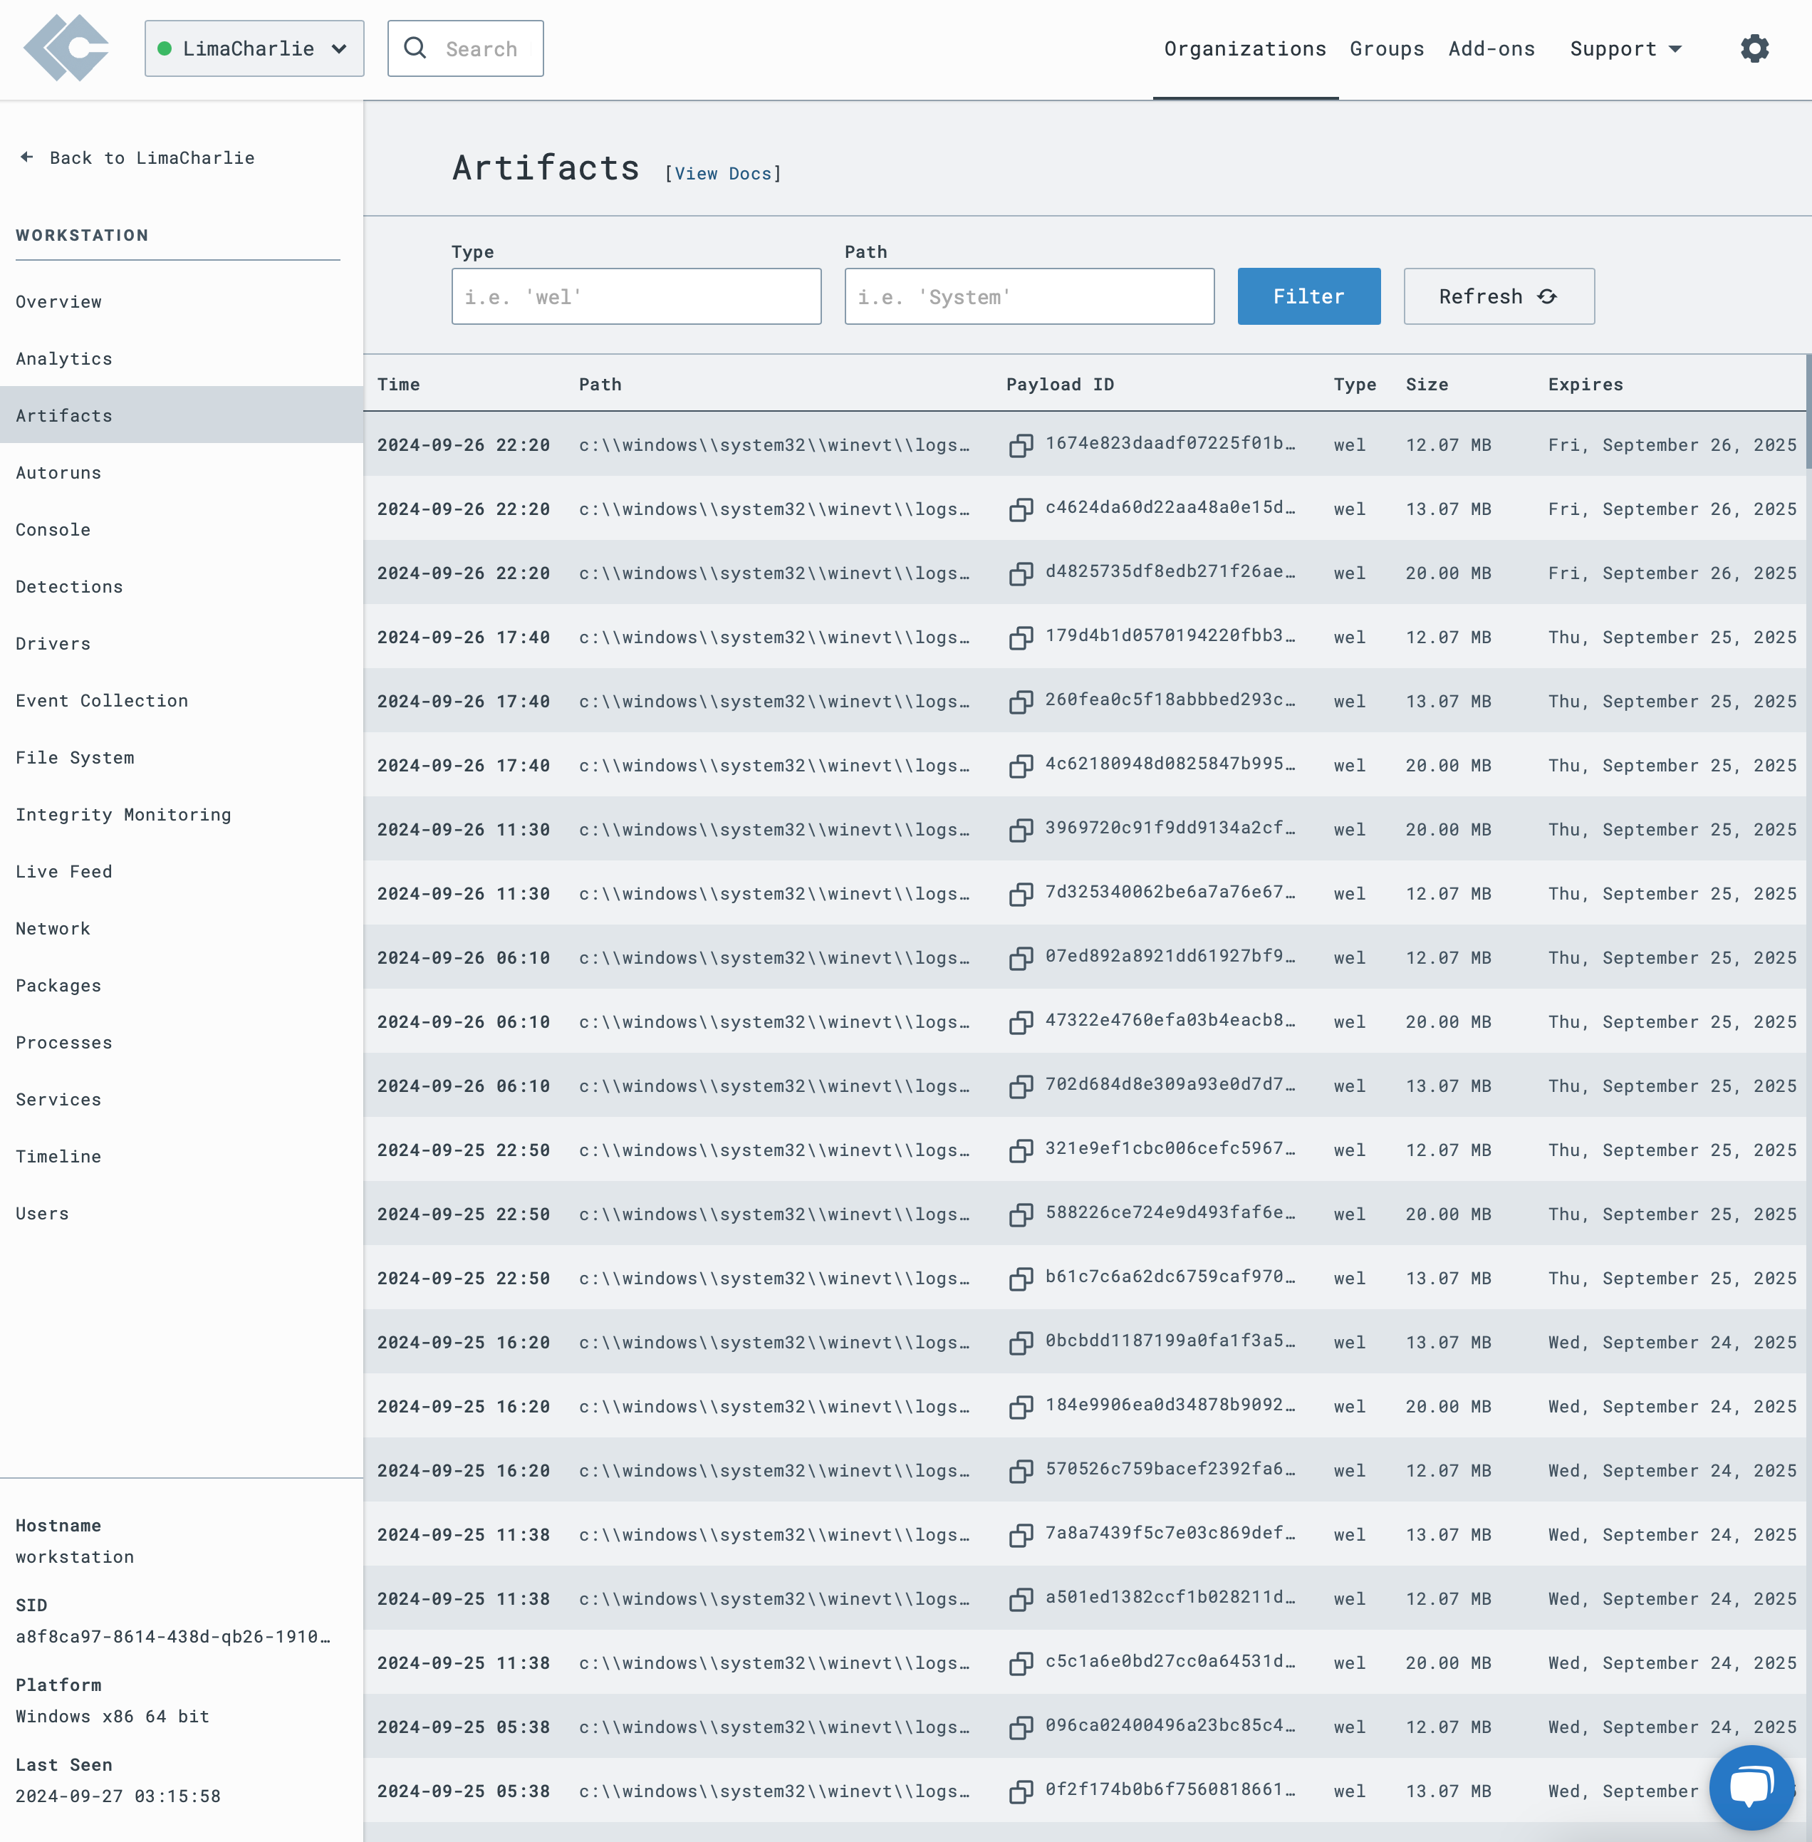Click the Expires column header
Viewport: 1812px width, 1842px height.
(x=1585, y=385)
